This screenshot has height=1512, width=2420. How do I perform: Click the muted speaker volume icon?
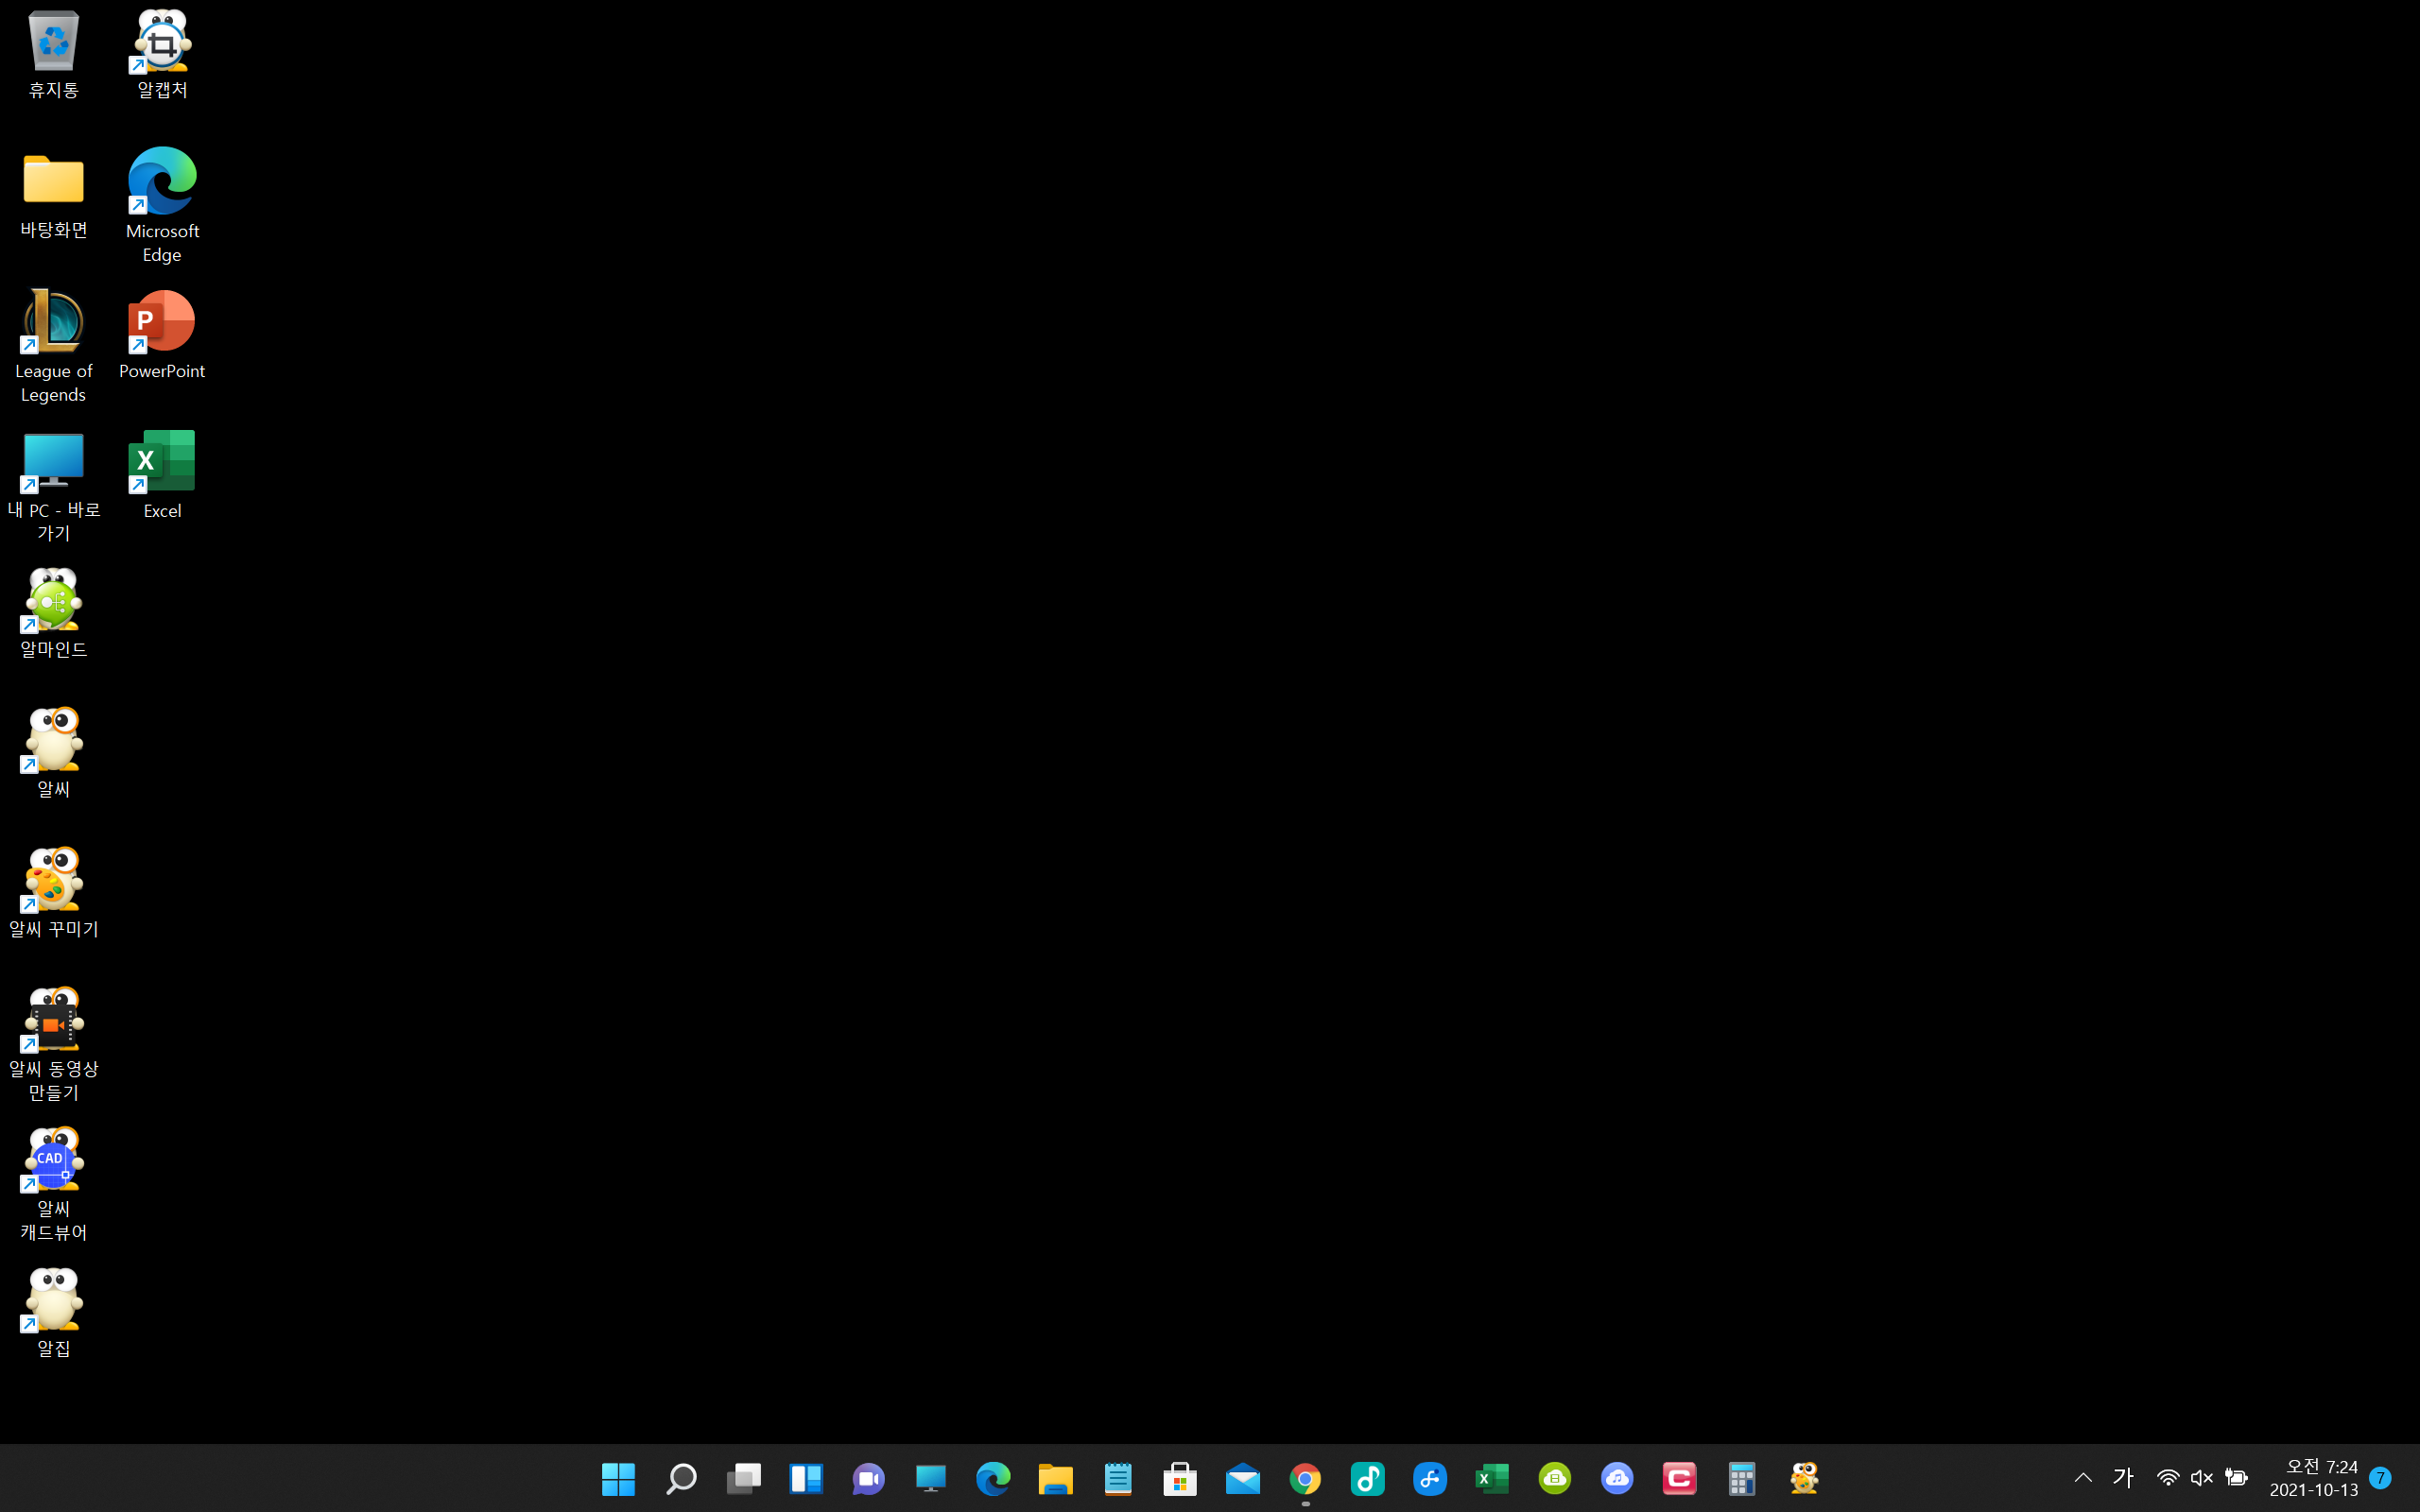coord(2201,1477)
